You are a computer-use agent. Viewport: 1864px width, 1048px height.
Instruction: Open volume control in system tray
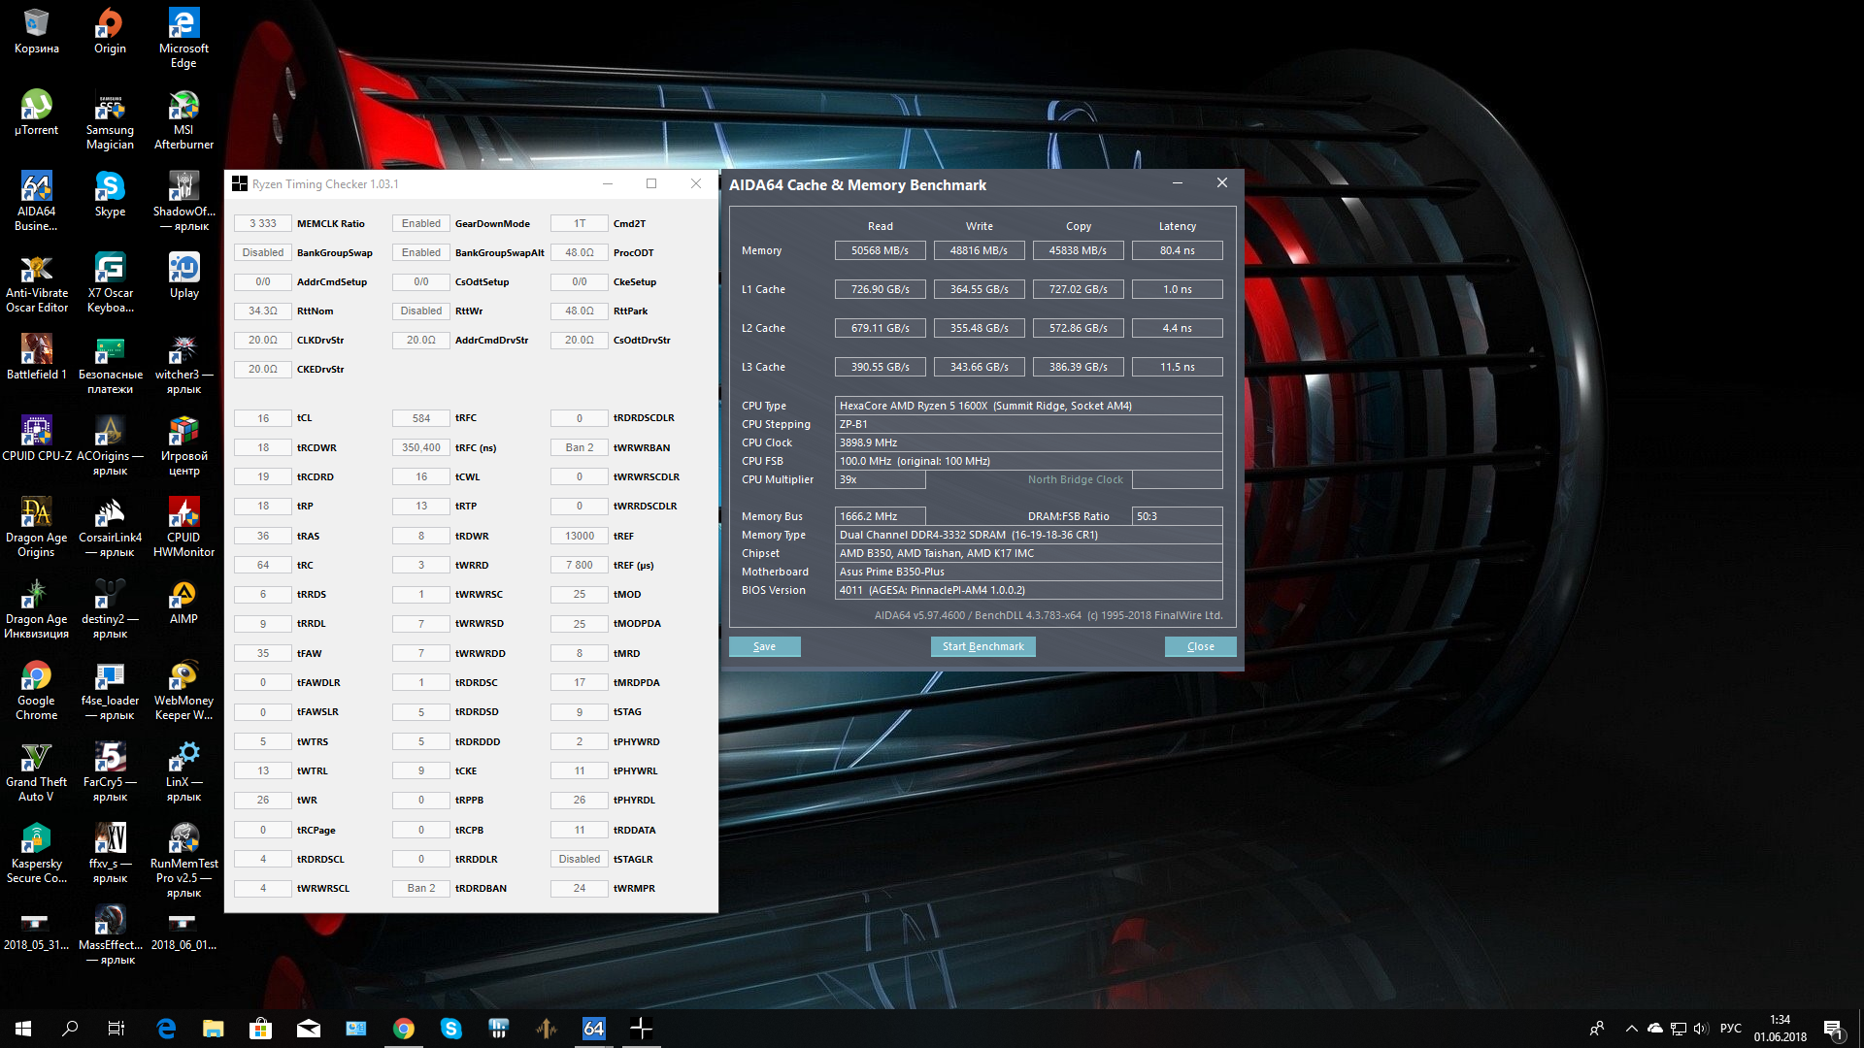1700,1029
